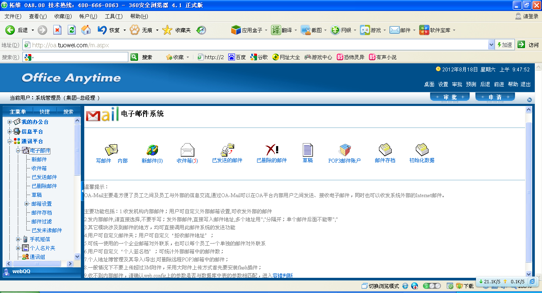
Task: Click the 初始化数据 icon
Action: (x=422, y=150)
